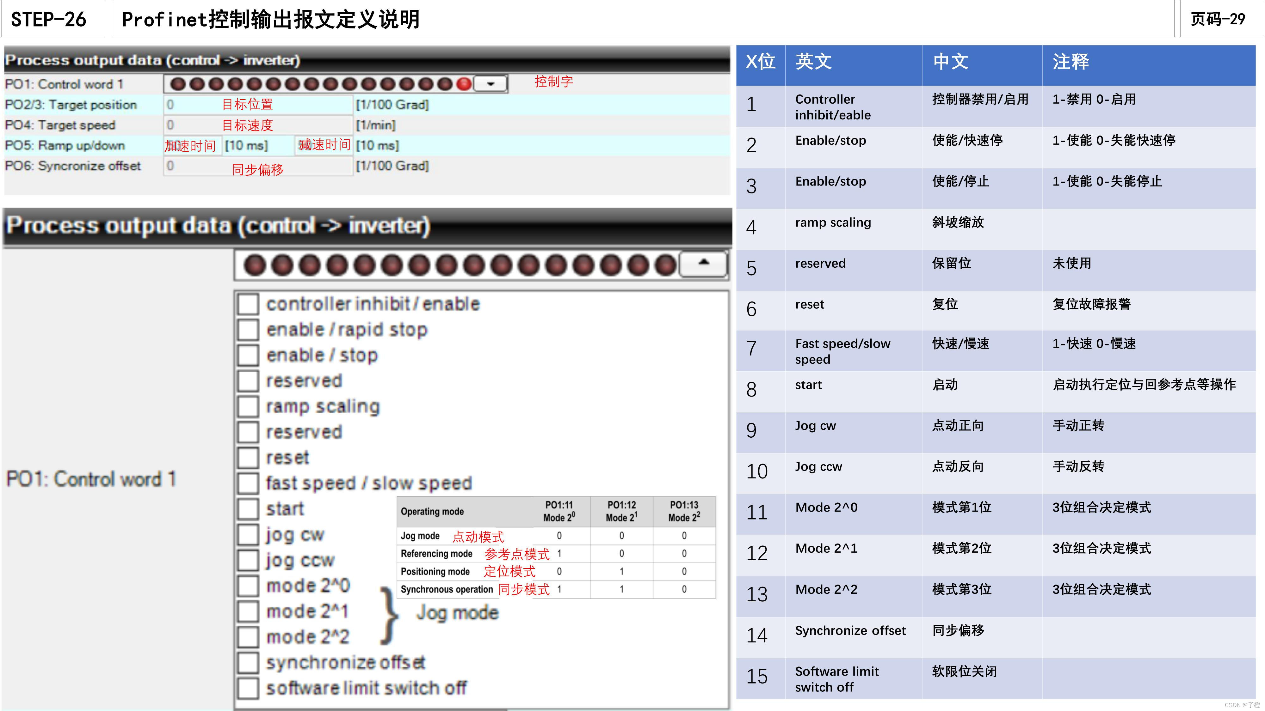The height and width of the screenshot is (711, 1265).
Task: Tick the 'controller inhibit / enable' checkbox
Action: [x=248, y=304]
